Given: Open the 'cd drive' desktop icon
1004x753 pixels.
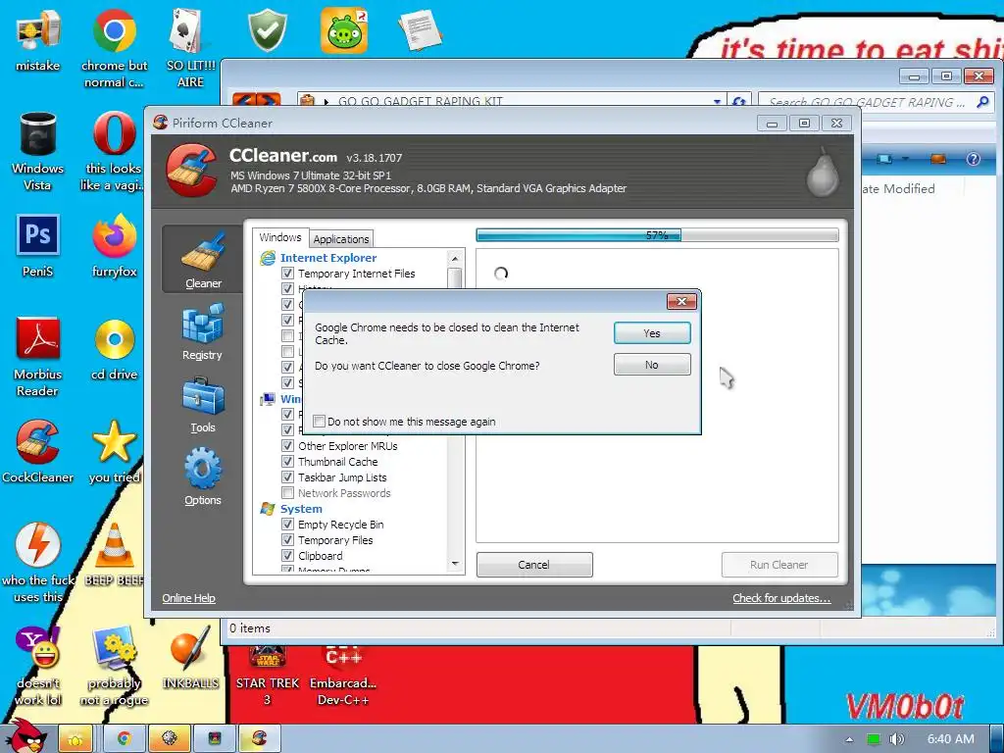Looking at the screenshot, I should tap(114, 350).
